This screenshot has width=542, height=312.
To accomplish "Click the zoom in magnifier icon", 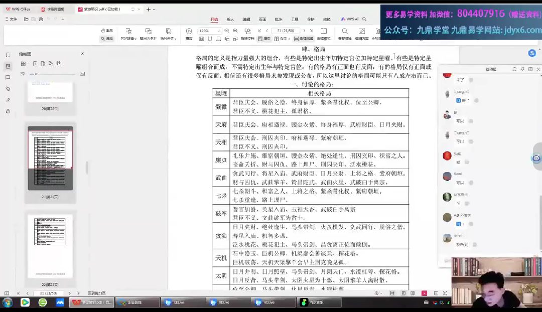I will coord(235,31).
